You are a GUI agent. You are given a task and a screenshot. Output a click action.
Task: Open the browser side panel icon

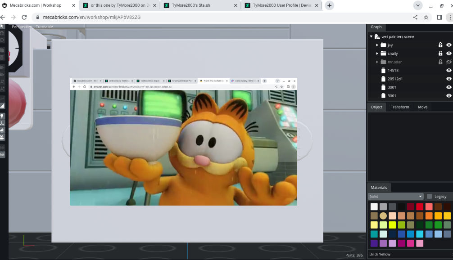(x=439, y=17)
